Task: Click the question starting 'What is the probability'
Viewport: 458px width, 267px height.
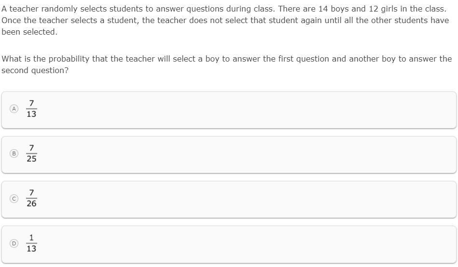Action: click(x=227, y=64)
